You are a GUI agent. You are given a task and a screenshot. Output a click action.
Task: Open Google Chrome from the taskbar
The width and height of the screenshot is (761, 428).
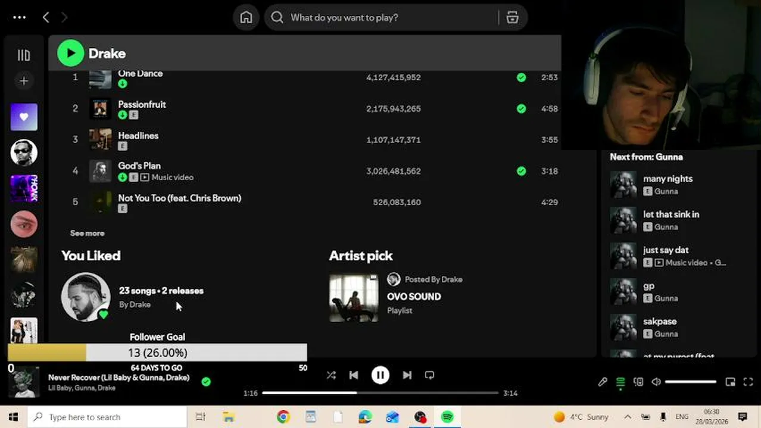click(283, 417)
